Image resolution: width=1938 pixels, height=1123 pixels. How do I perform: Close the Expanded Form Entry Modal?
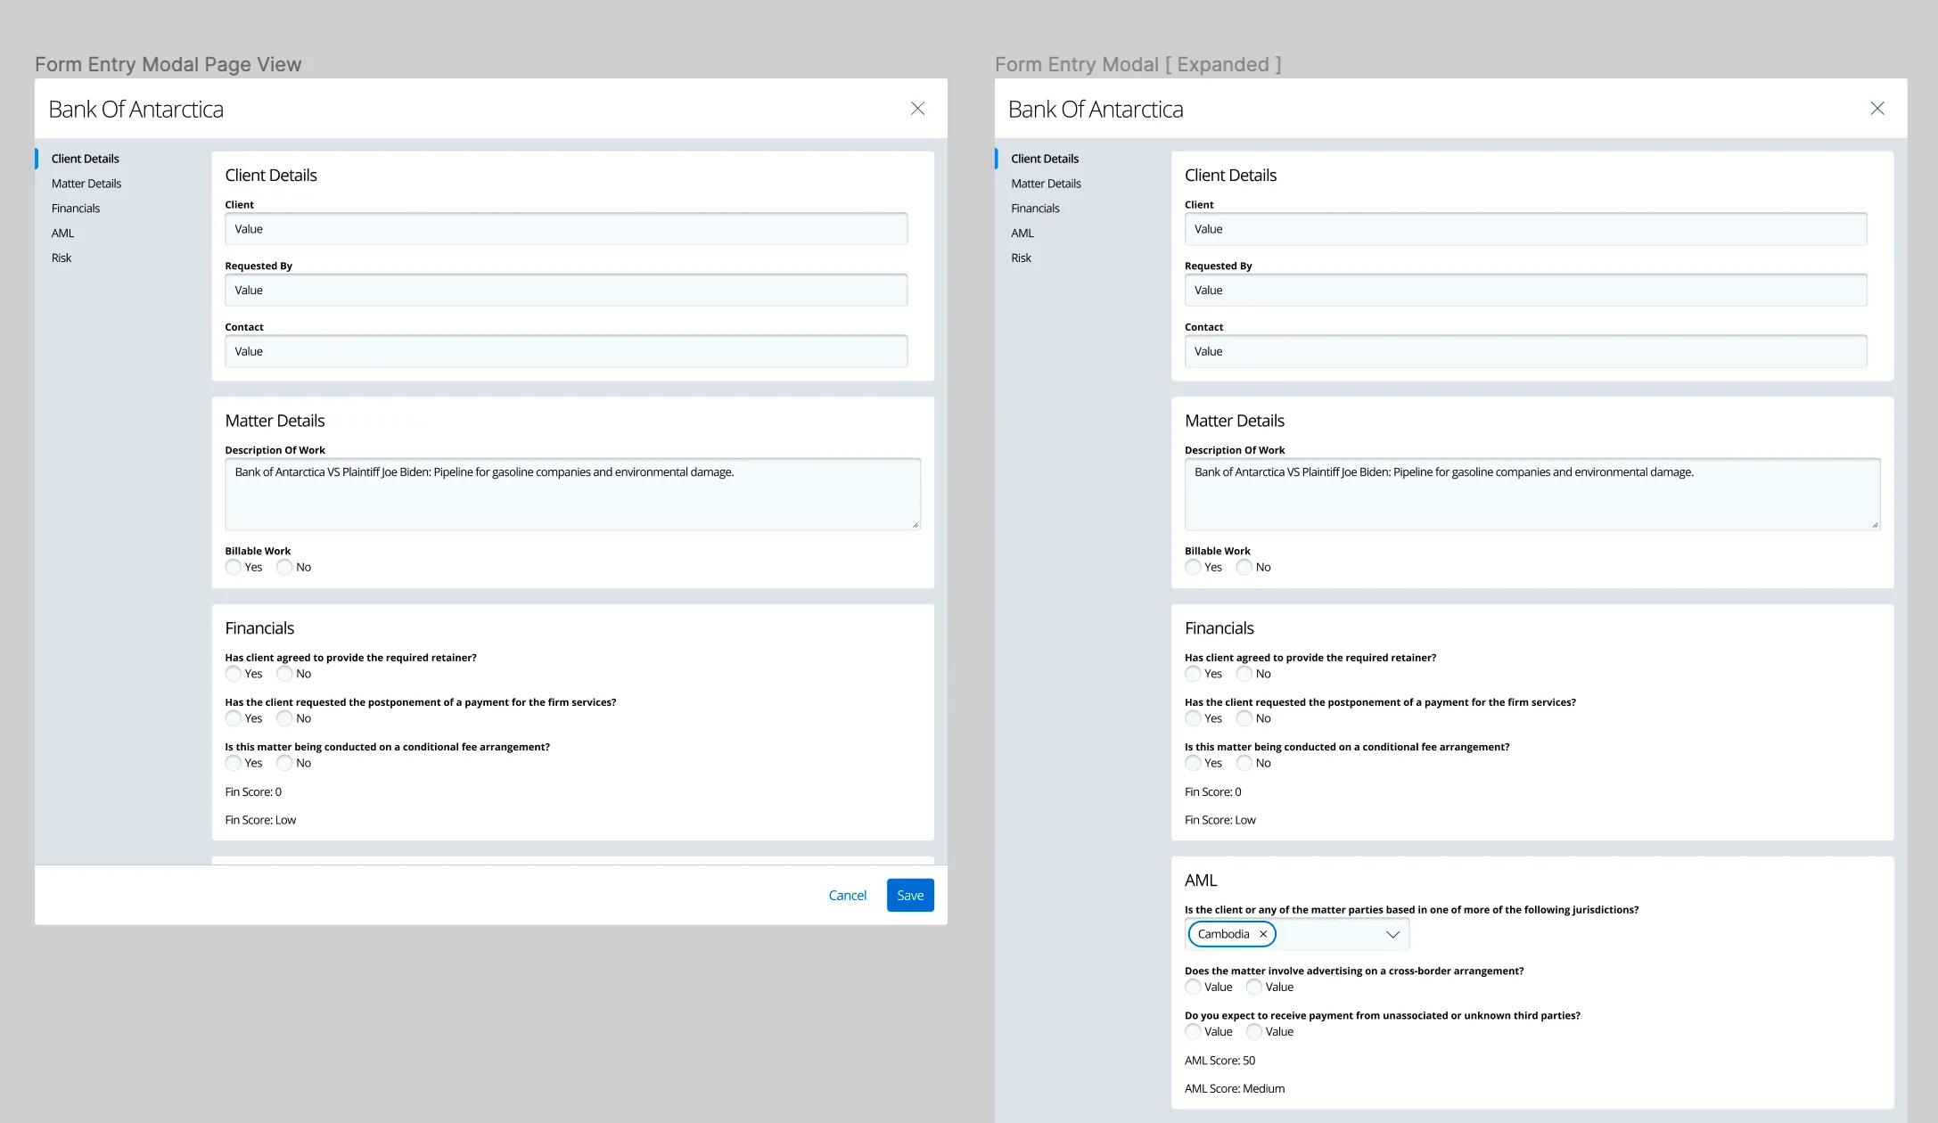tap(1877, 109)
